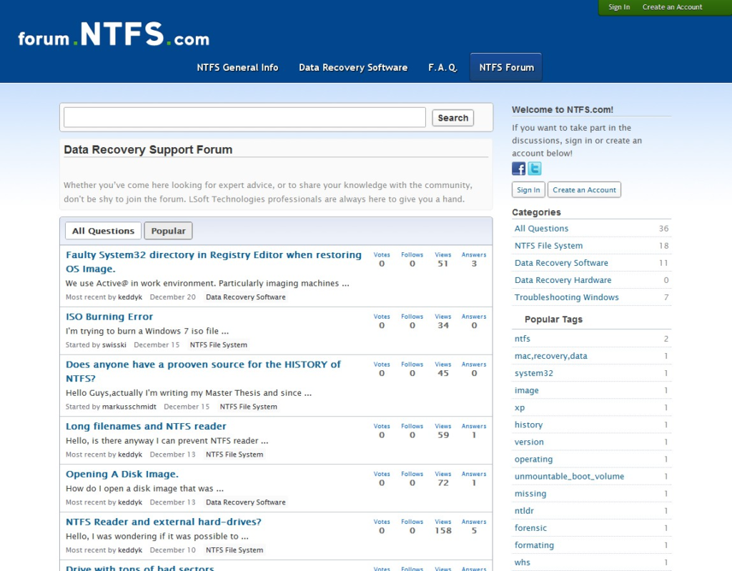Click Sign In button in welcome panel
Screen dimensions: 732x571
[x=528, y=189]
